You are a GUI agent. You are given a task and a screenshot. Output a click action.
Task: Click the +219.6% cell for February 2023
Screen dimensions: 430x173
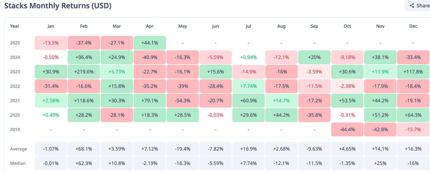(84, 72)
